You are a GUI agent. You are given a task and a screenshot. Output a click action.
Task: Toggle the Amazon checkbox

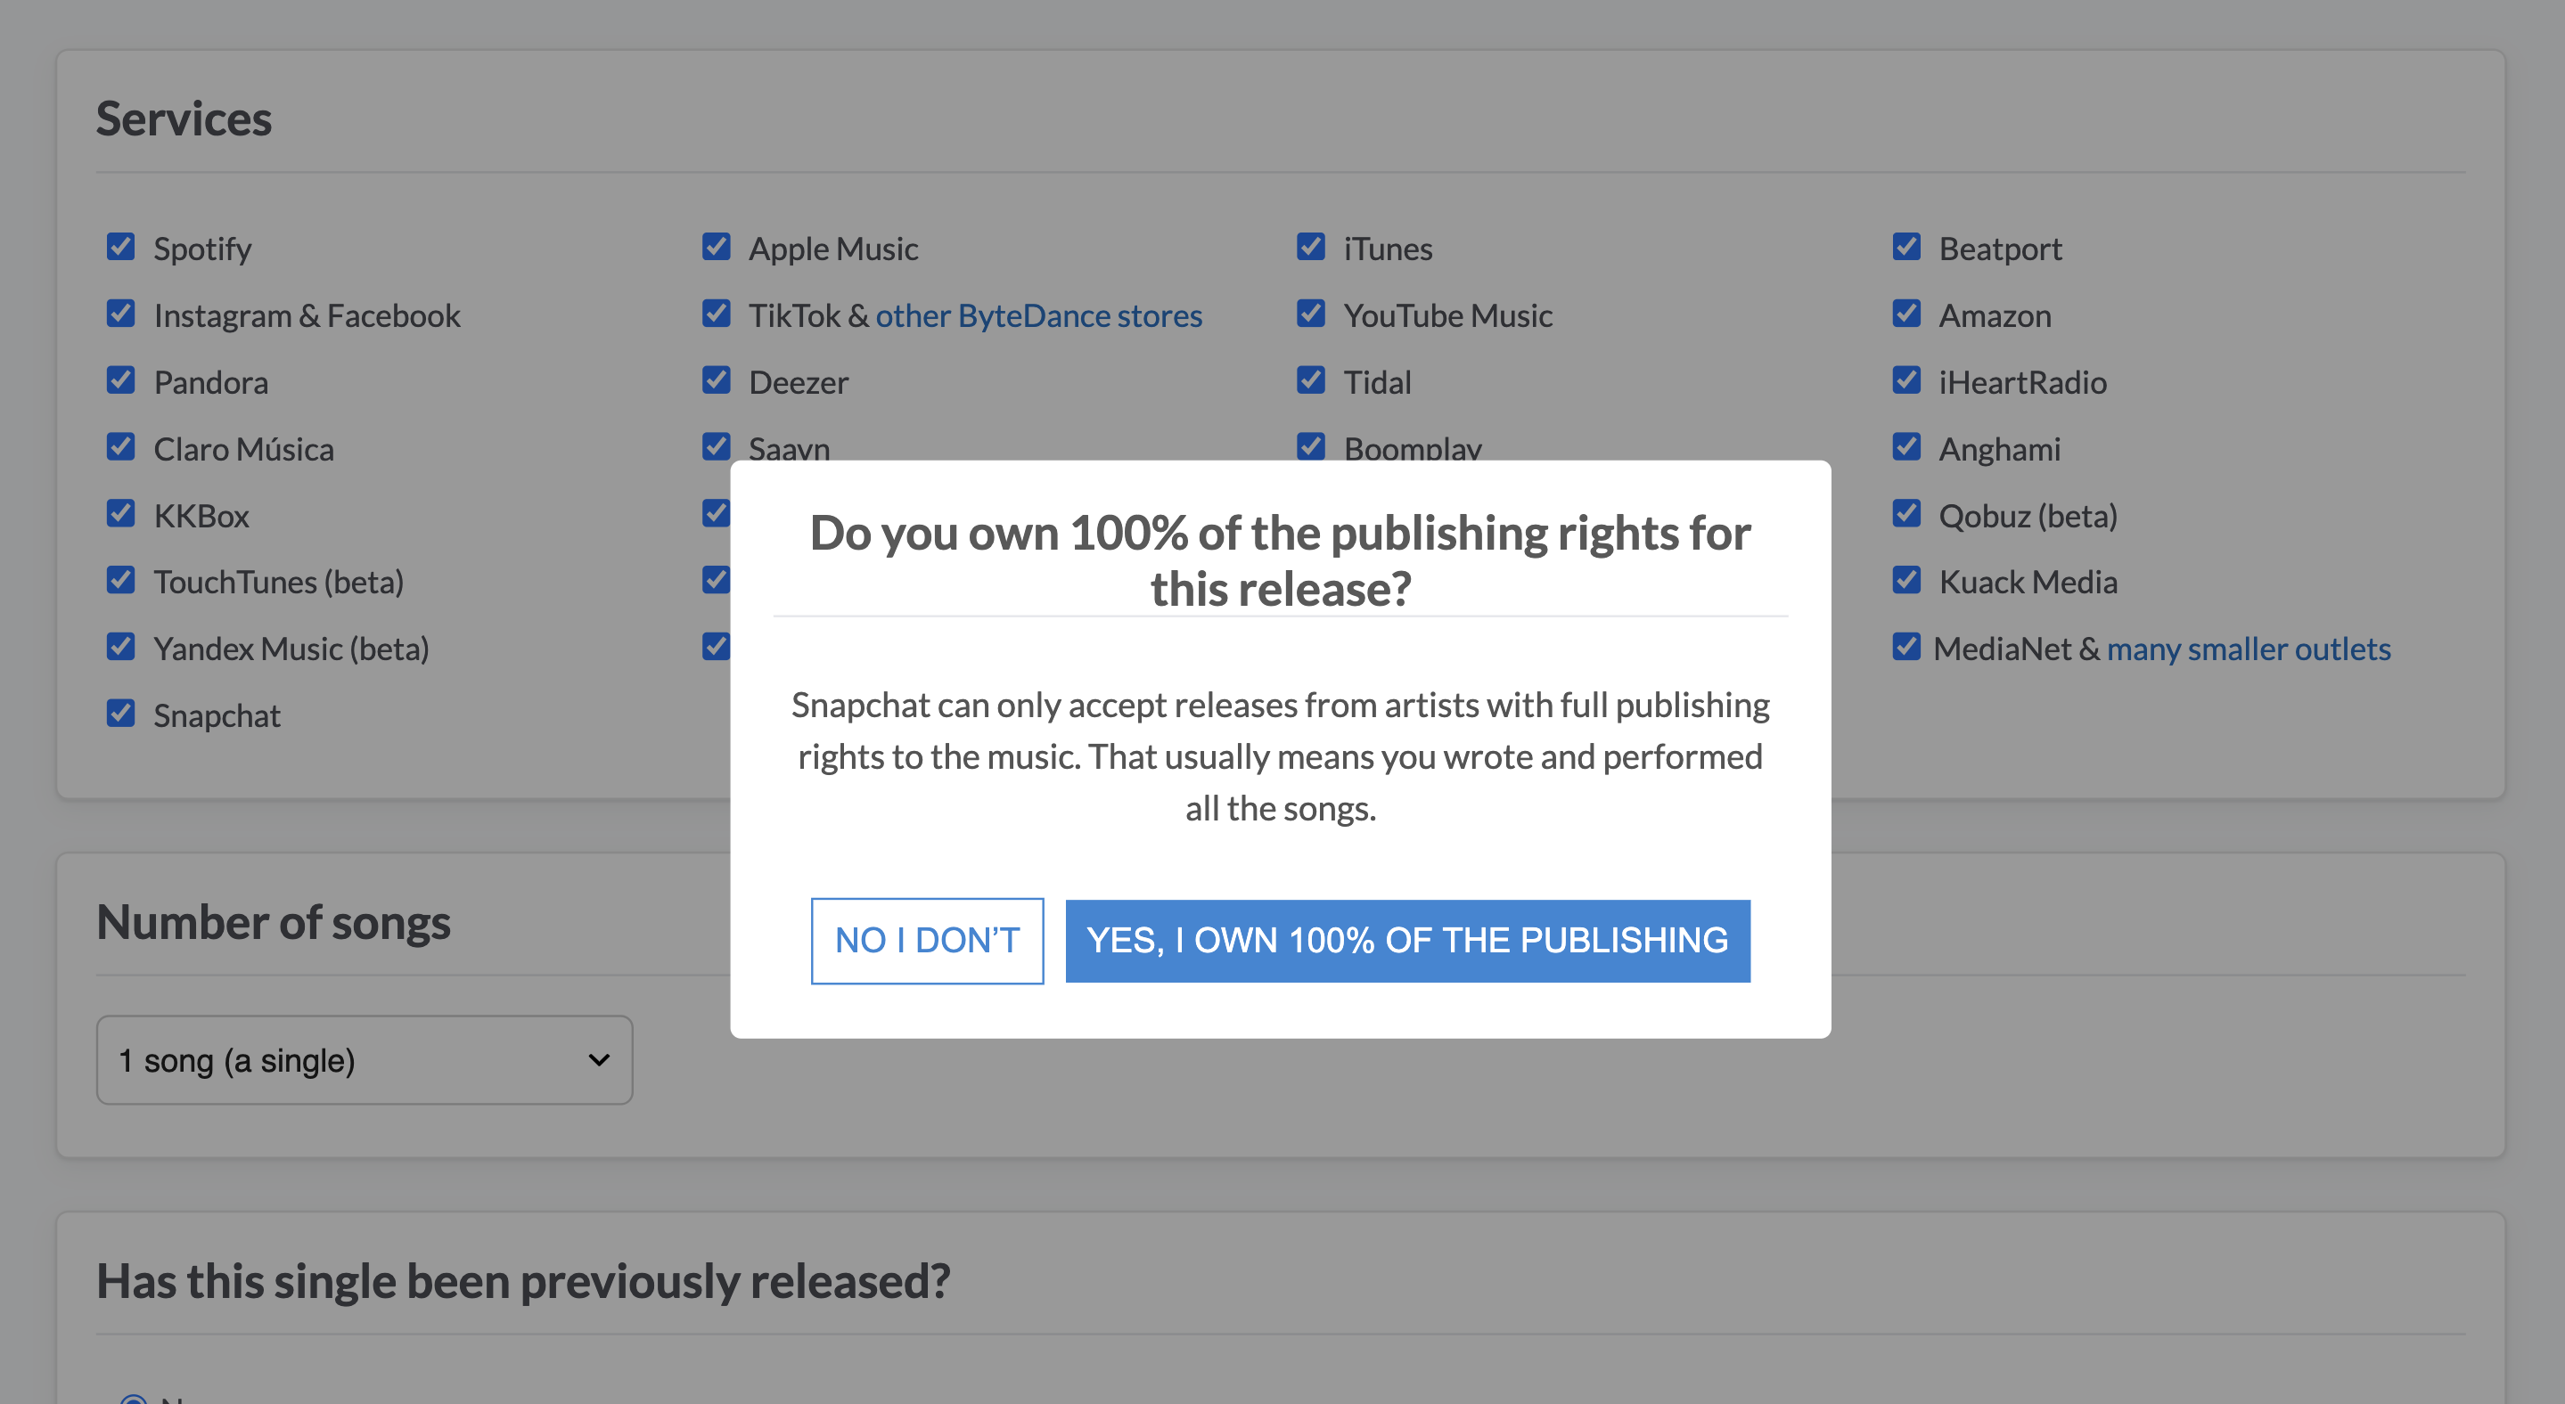[x=1905, y=314]
